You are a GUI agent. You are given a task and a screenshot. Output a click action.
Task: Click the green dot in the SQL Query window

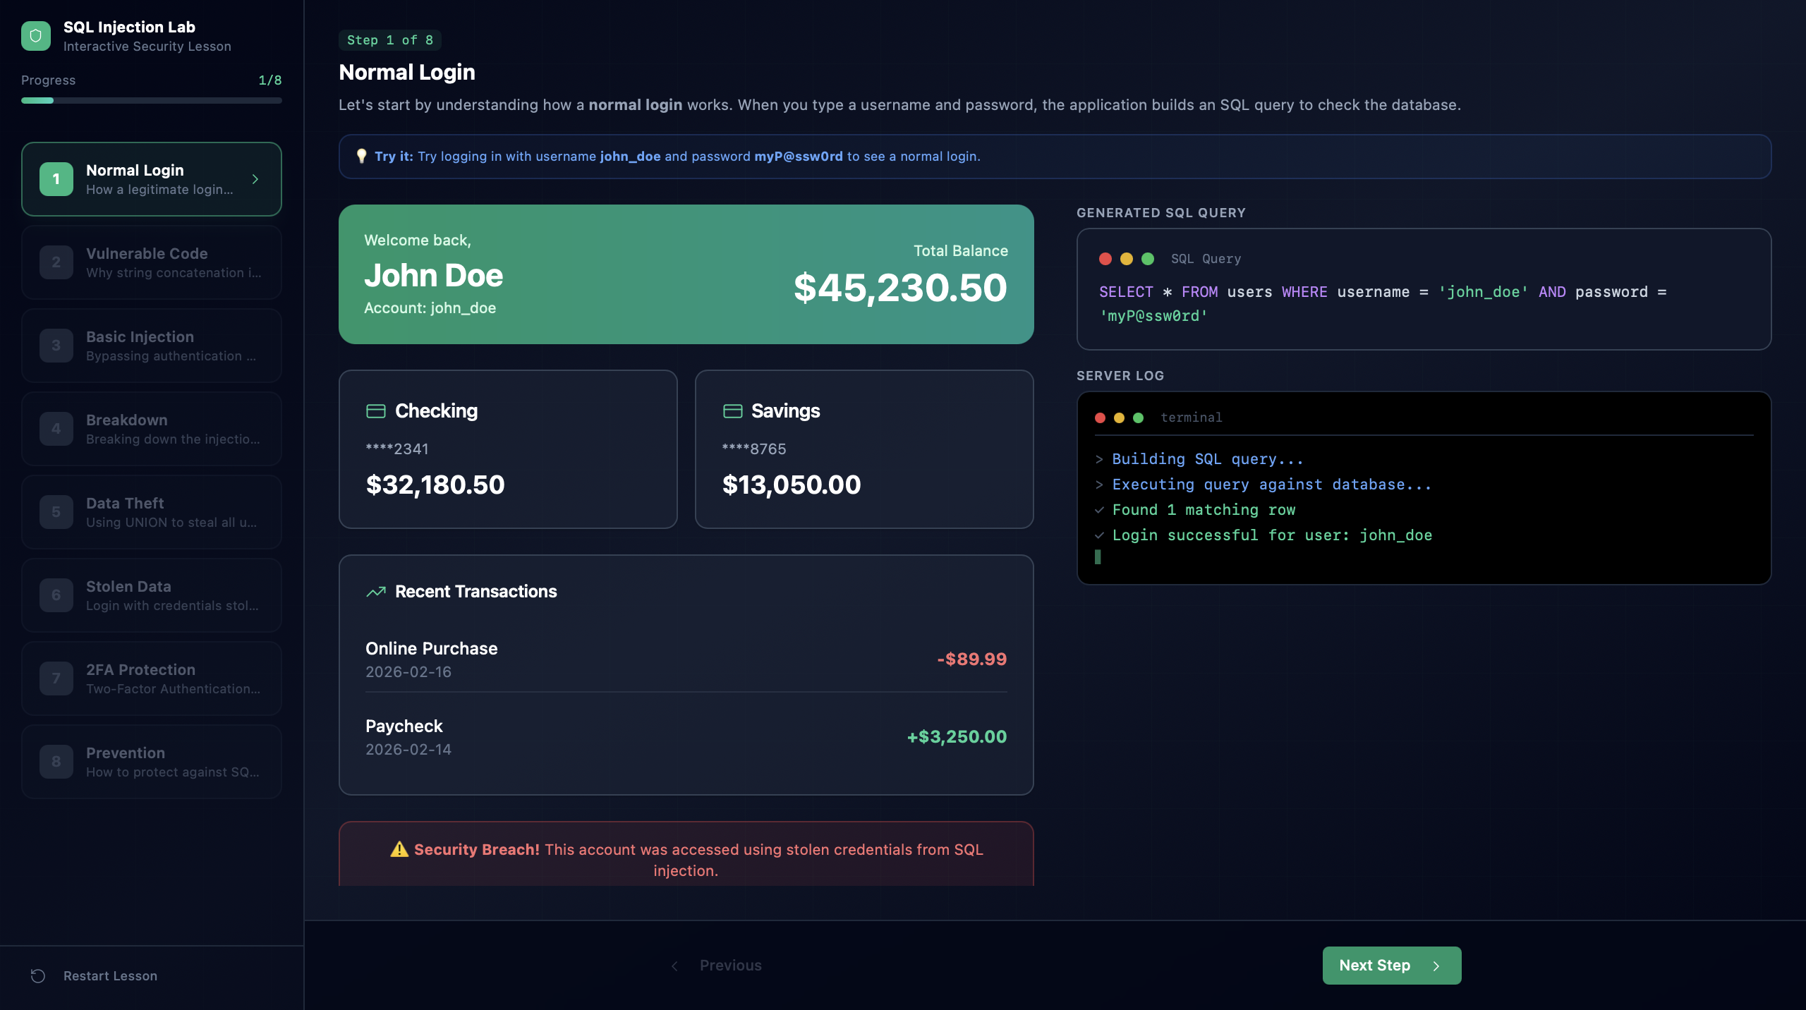click(1148, 259)
